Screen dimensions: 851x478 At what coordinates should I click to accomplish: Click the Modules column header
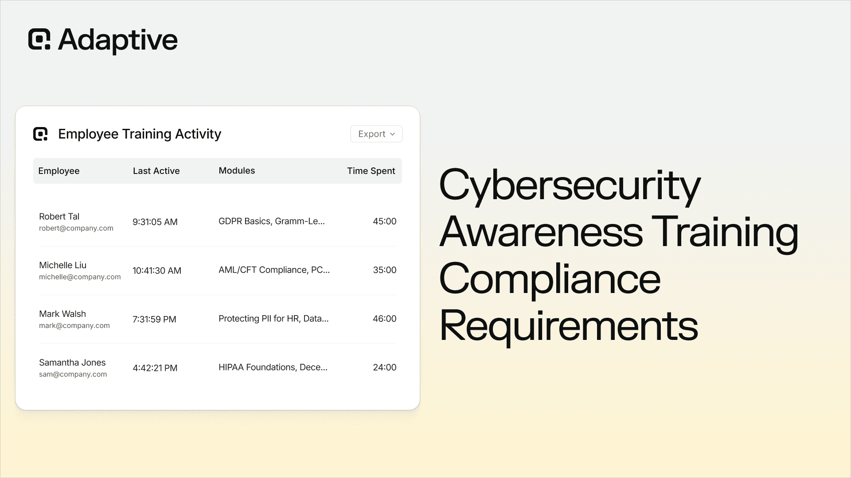[237, 170]
